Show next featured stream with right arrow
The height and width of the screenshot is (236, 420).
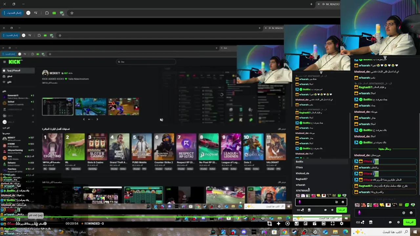pyautogui.click(x=97, y=119)
